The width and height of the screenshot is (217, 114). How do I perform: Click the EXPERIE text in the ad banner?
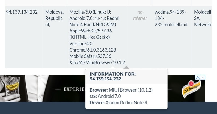click(x=74, y=89)
